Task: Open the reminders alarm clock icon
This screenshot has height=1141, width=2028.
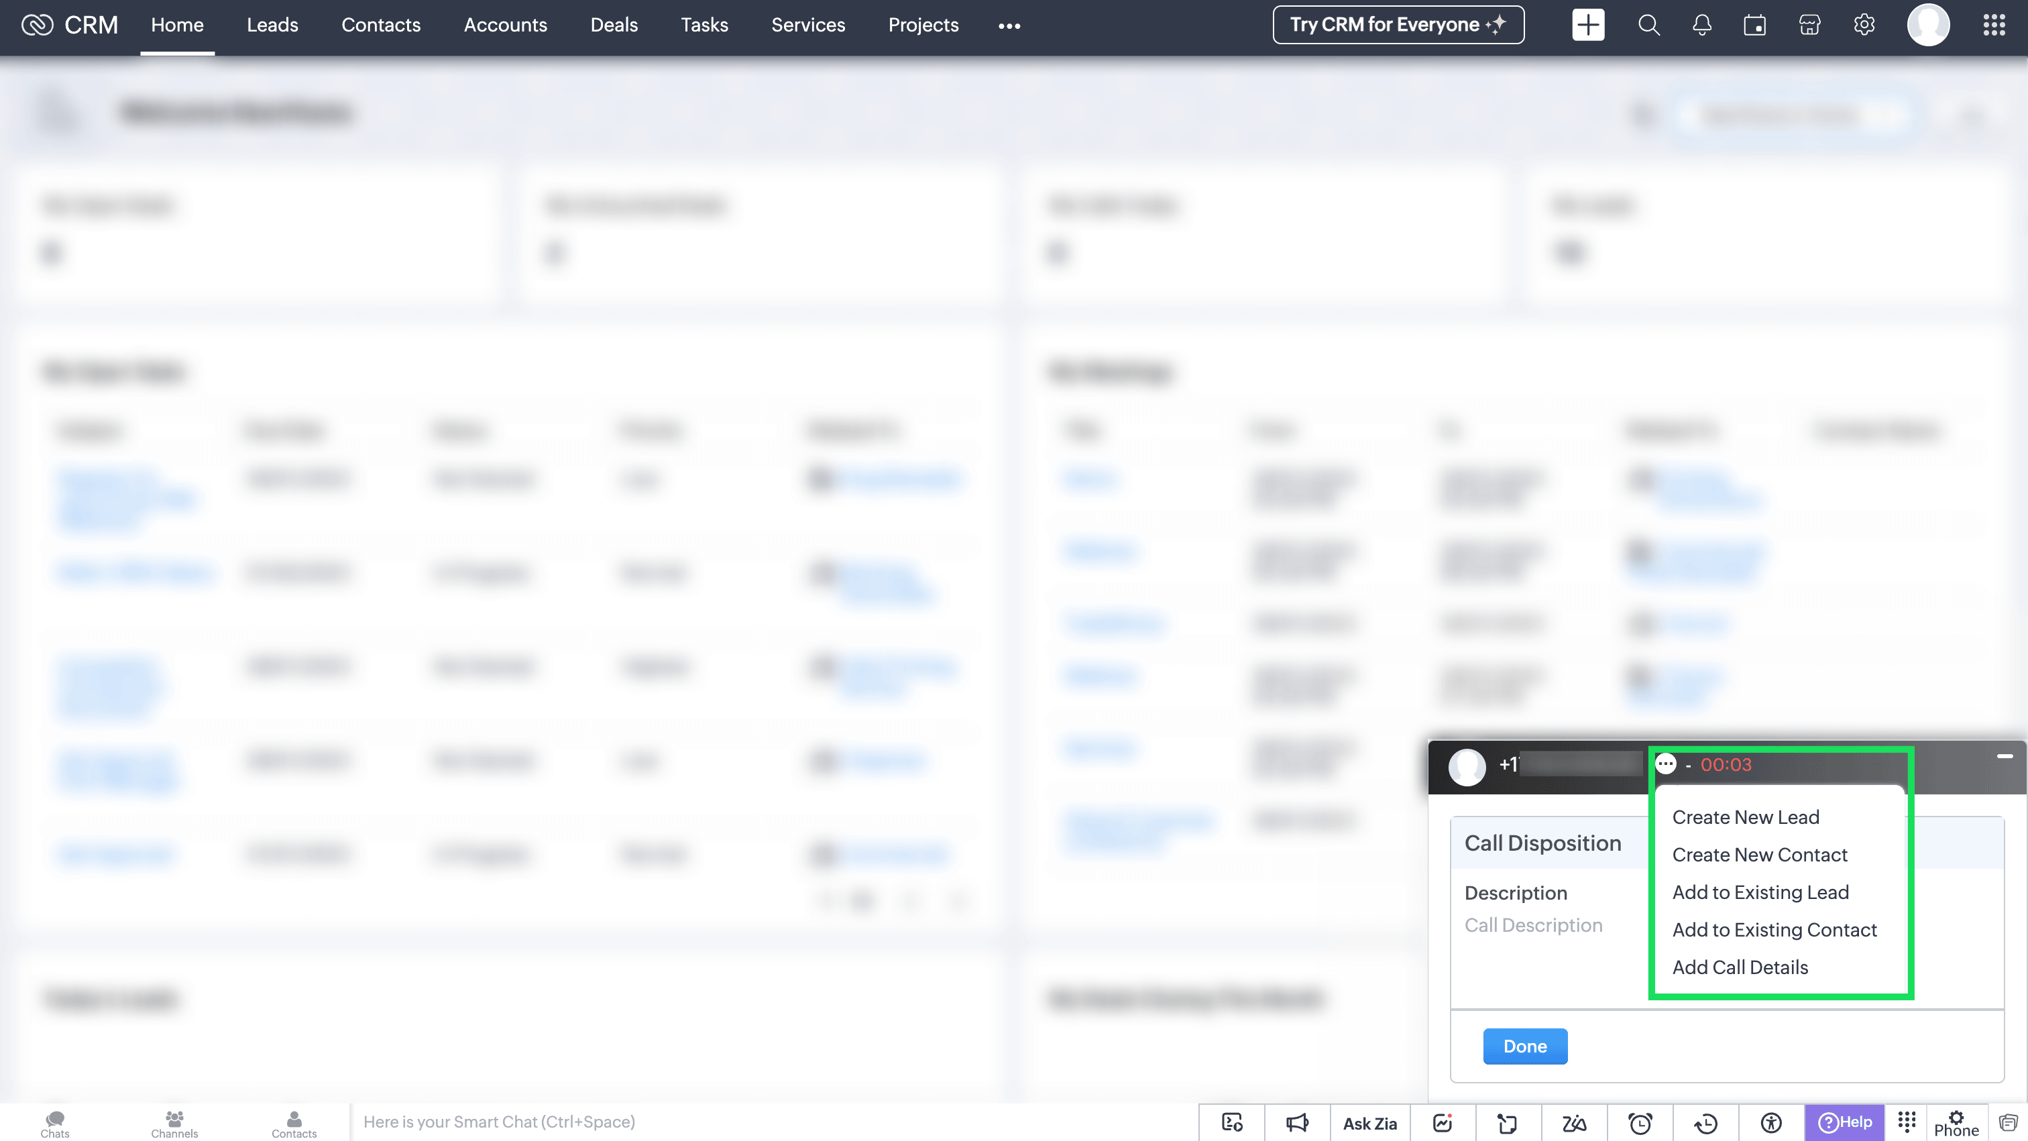Action: (1640, 1123)
